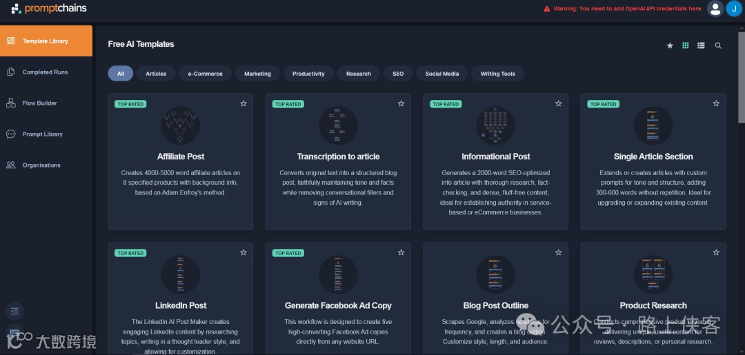Viewport: 745px width, 355px height.
Task: Star the Single Article Section template
Action: point(716,103)
